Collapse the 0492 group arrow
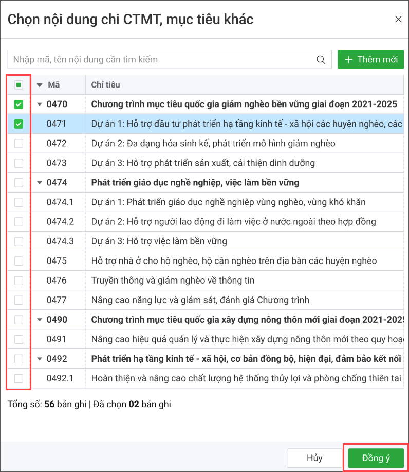 point(40,359)
